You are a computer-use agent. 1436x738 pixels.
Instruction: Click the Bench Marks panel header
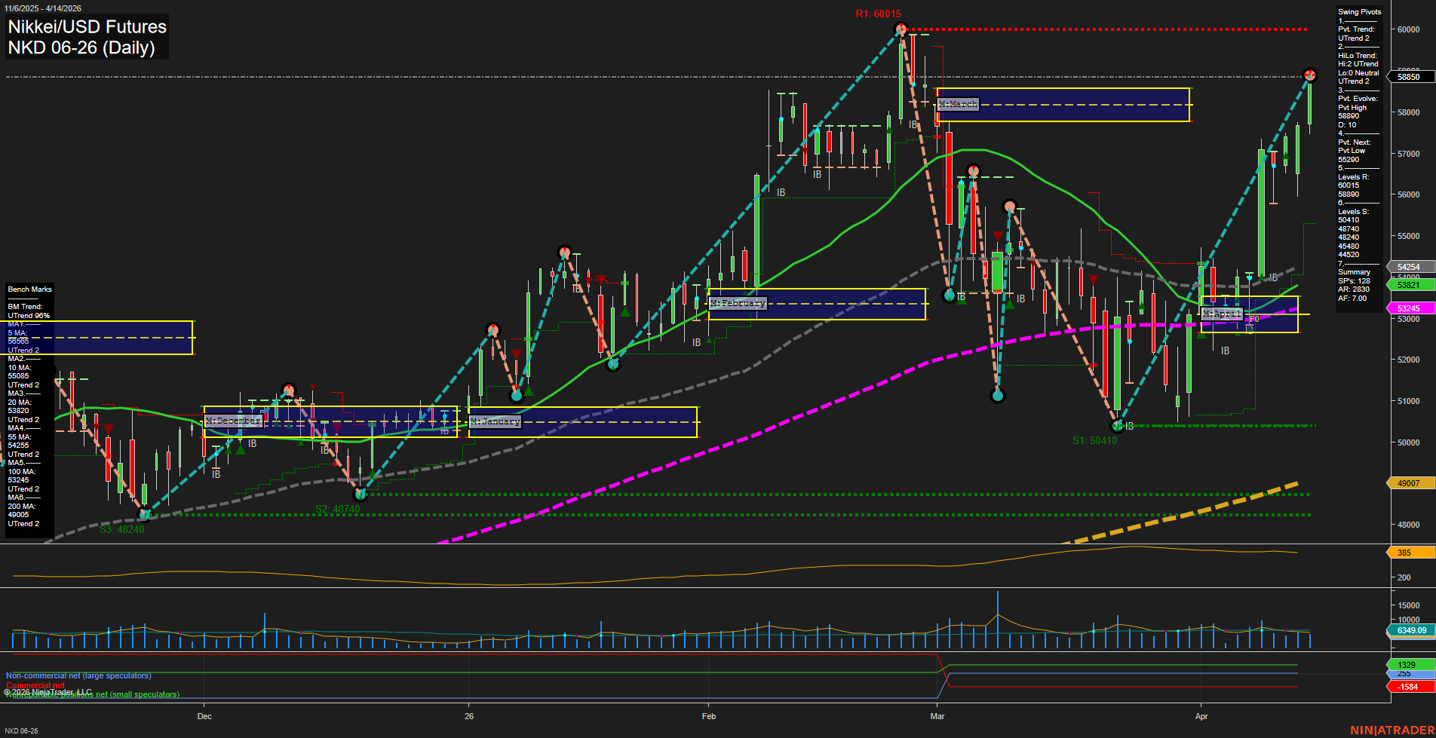click(29, 289)
